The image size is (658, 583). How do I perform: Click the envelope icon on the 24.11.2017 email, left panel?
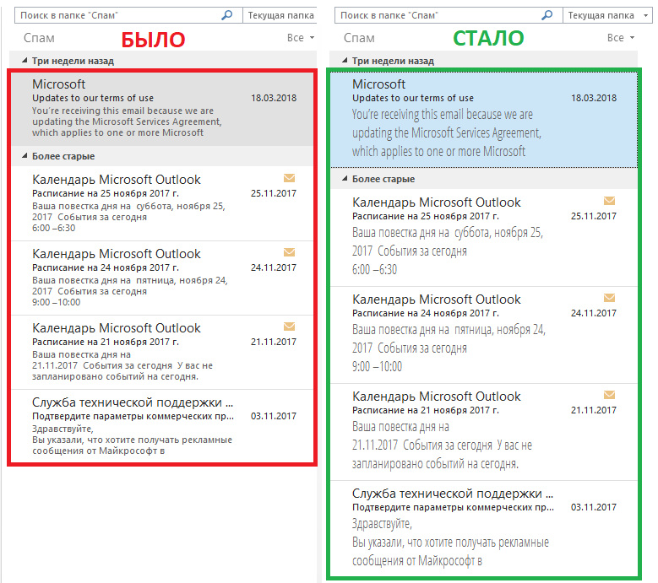(289, 252)
